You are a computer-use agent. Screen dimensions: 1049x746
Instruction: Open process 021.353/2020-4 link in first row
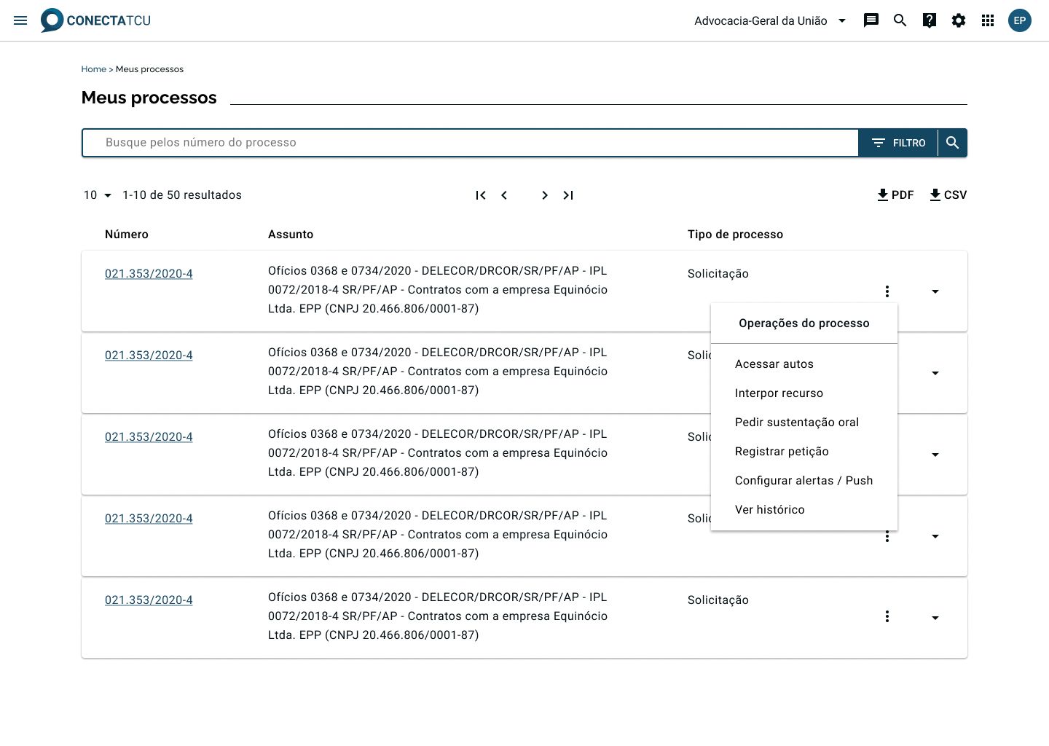(149, 274)
